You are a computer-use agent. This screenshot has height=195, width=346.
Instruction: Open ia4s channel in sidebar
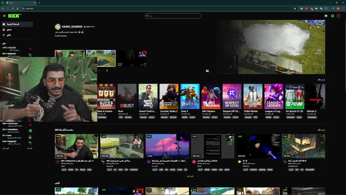tap(17, 136)
